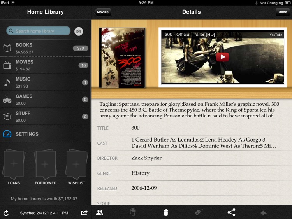Tap the 300 - Official Trailer title
The width and height of the screenshot is (292, 219).
190,34
